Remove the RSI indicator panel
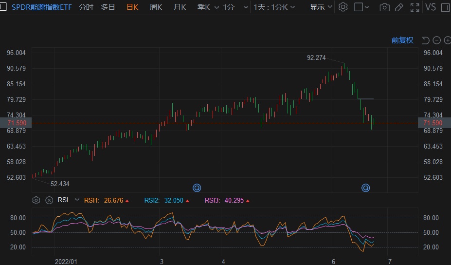The width and height of the screenshot is (451, 265). (x=49, y=200)
